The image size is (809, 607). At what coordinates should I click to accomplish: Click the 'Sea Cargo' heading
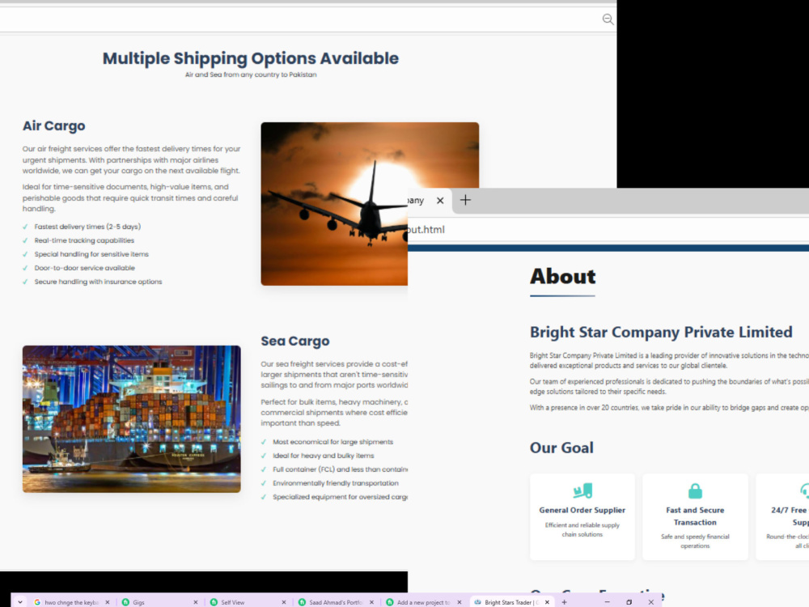point(295,342)
